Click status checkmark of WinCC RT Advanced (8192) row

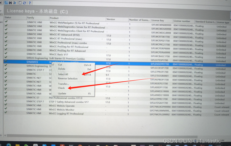(6, 33)
